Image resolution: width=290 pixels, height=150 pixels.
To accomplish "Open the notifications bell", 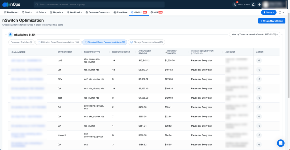I will [253, 5].
